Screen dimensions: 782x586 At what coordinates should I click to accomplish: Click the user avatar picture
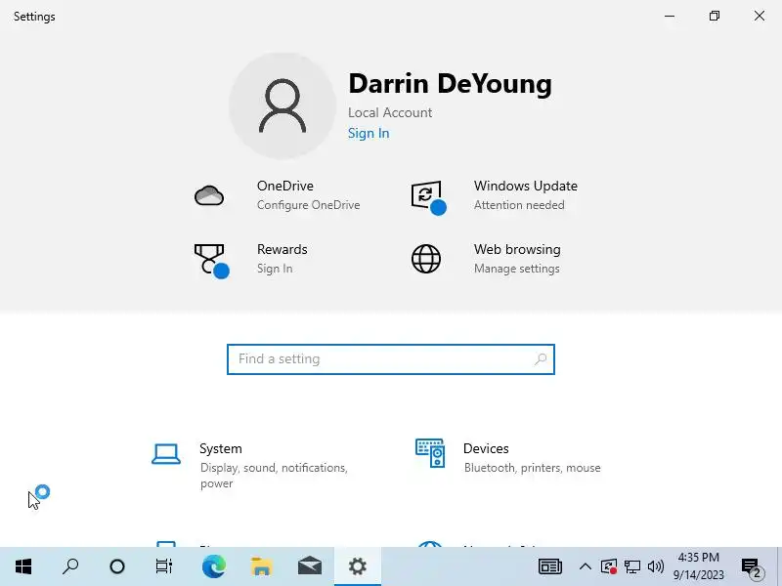[x=282, y=105]
